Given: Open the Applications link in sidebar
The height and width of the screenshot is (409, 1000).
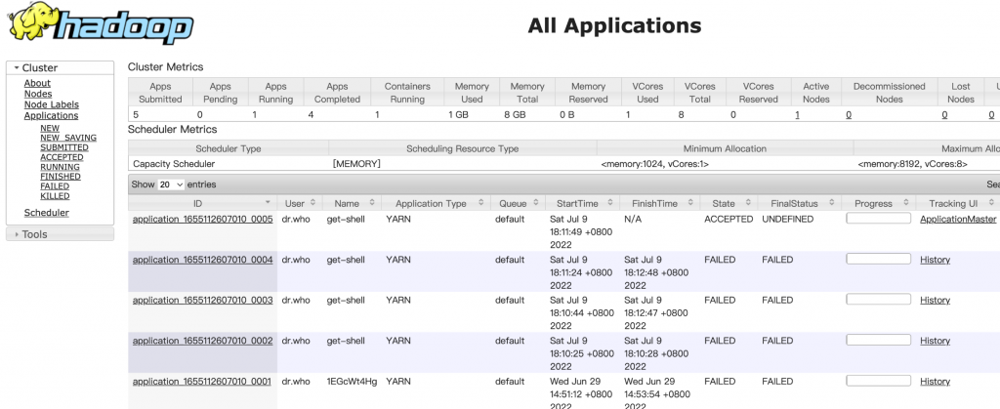Looking at the screenshot, I should (x=51, y=115).
